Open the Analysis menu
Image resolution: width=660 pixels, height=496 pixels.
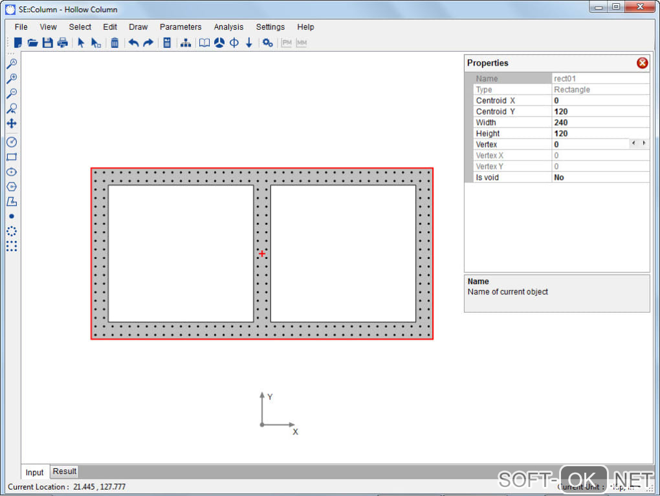click(x=228, y=27)
